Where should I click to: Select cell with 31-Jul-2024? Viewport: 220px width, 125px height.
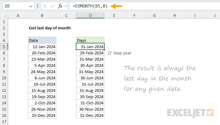pos(90,84)
